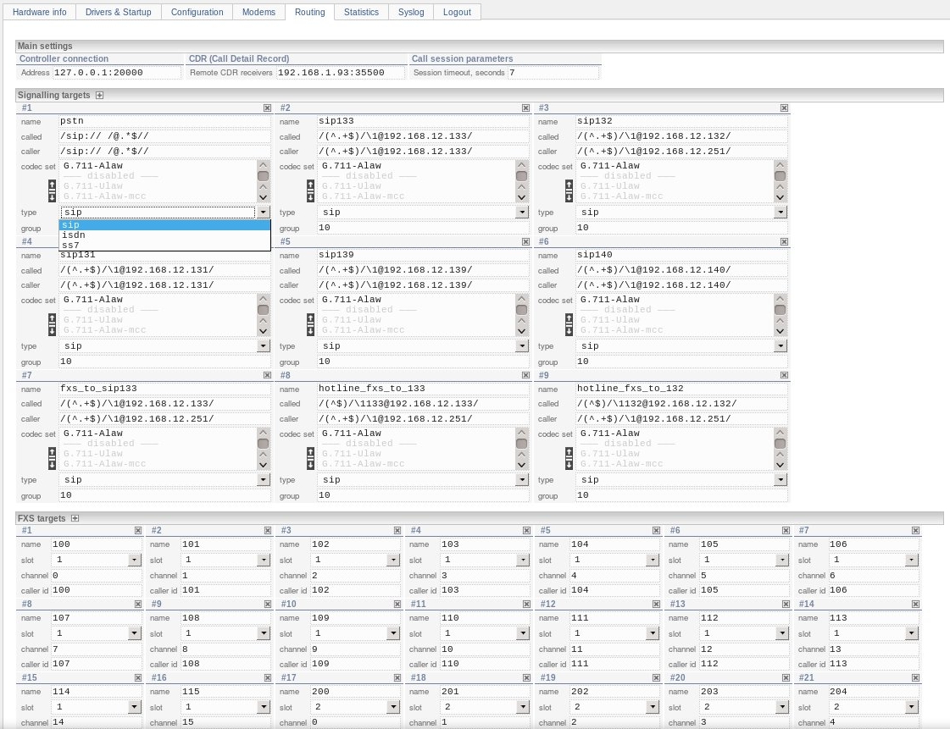950x729 pixels.
Task: Click the called pattern field of pstn
Action: (x=164, y=136)
